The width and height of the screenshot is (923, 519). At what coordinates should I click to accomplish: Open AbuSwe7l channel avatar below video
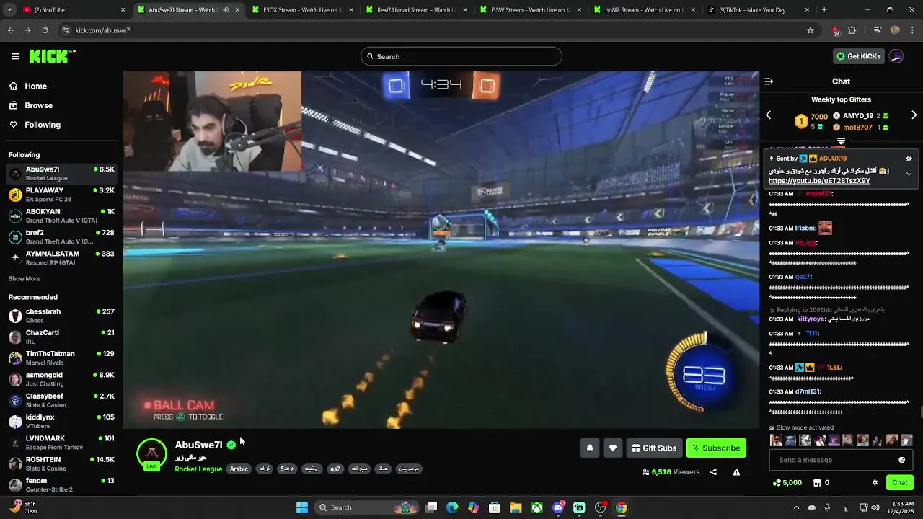pyautogui.click(x=151, y=454)
